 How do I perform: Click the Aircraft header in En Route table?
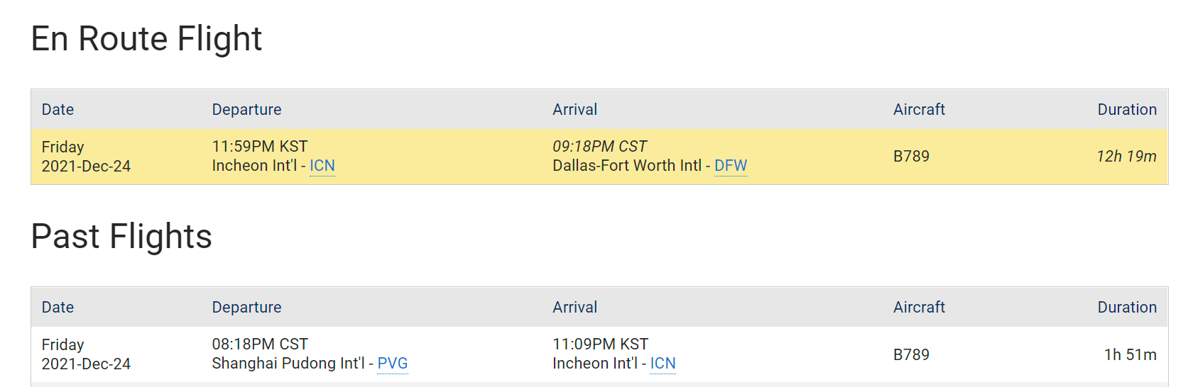[919, 110]
